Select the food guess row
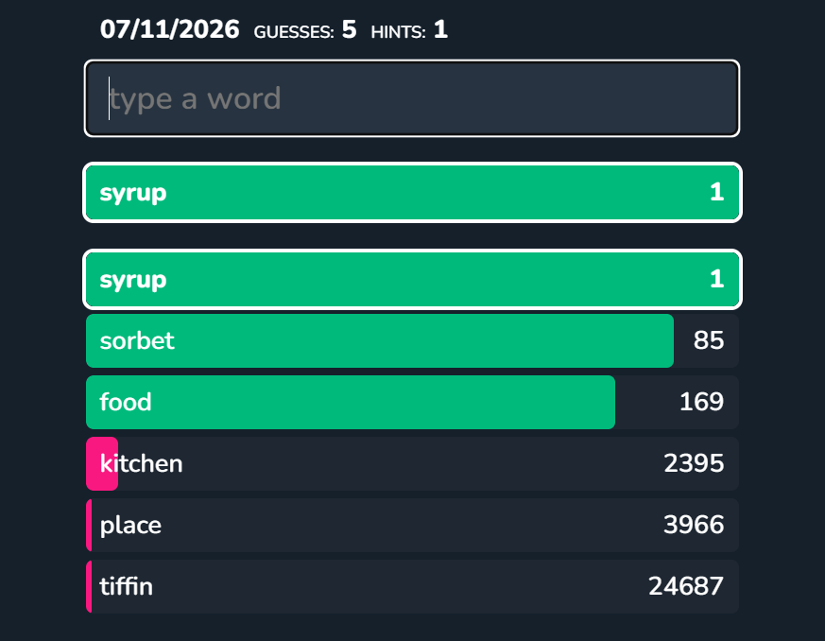Viewport: 825px width, 641px height. [412, 402]
